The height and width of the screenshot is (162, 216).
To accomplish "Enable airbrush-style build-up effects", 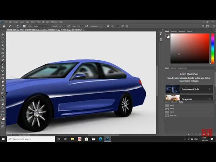I will [x=86, y=26].
